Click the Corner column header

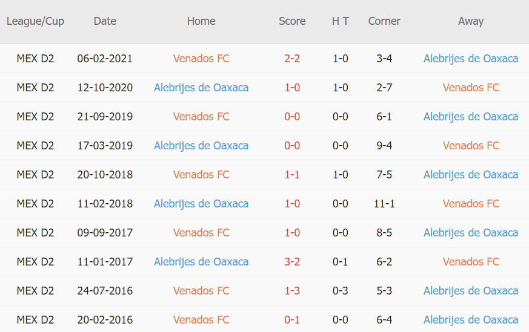pyautogui.click(x=384, y=21)
